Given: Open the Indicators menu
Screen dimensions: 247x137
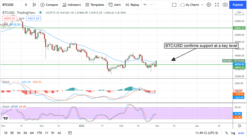Looking at the screenshot, I should point(72,5).
